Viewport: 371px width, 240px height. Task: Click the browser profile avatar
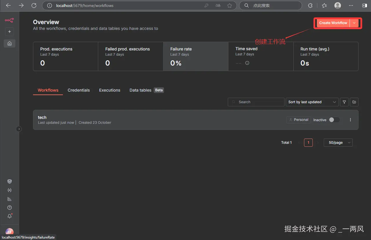338,6
